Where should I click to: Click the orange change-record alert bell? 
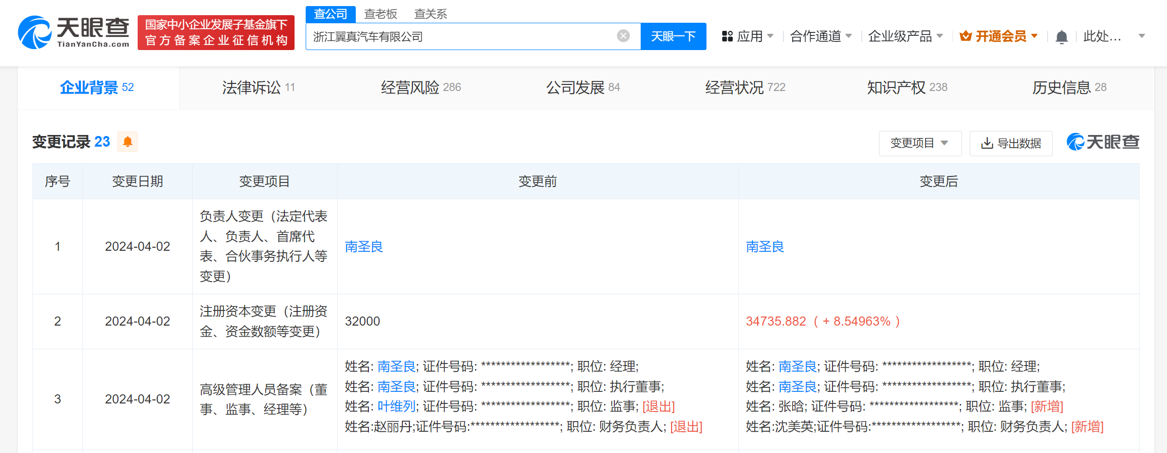[128, 142]
